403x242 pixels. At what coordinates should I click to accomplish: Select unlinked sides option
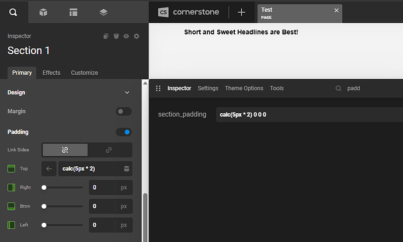point(65,150)
